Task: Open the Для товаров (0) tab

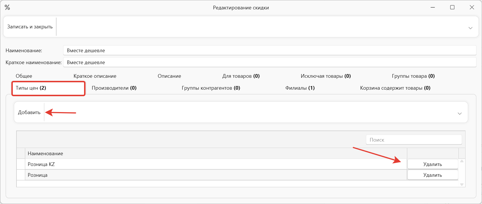Action: [241, 76]
